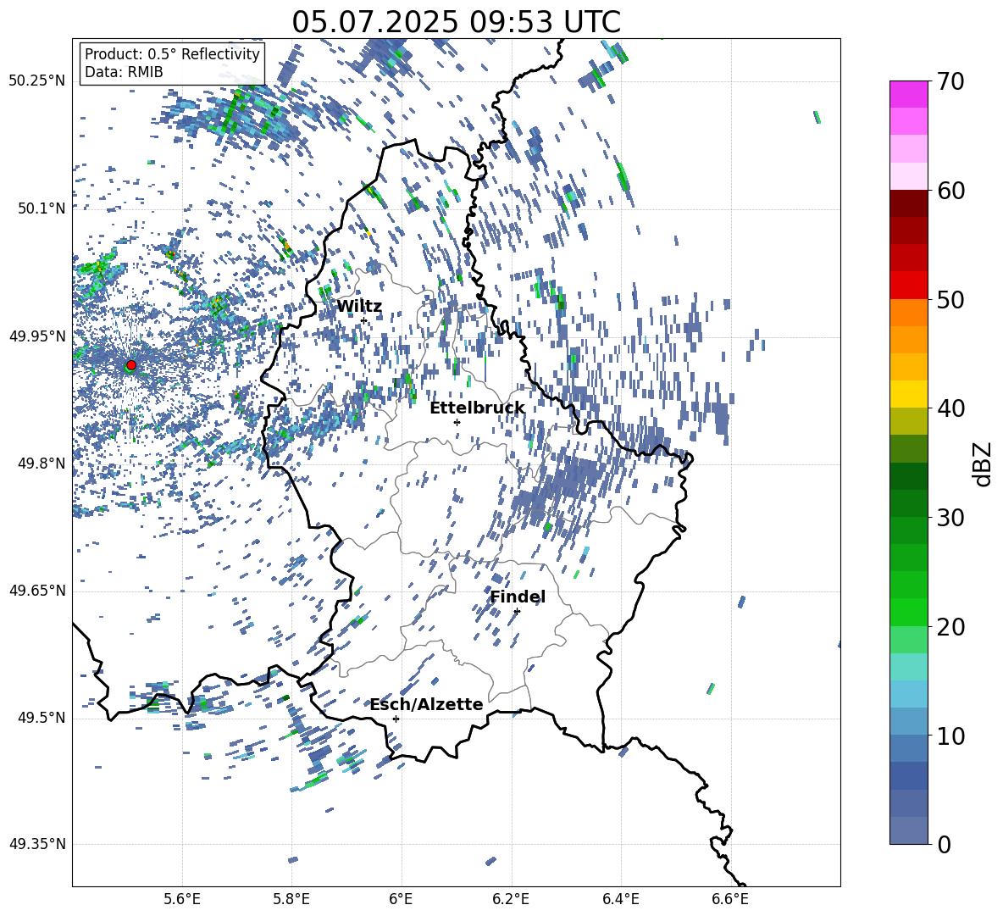The width and height of the screenshot is (1003, 916).
Task: Click the 40 value on colorbar
Action: pyautogui.click(x=950, y=408)
